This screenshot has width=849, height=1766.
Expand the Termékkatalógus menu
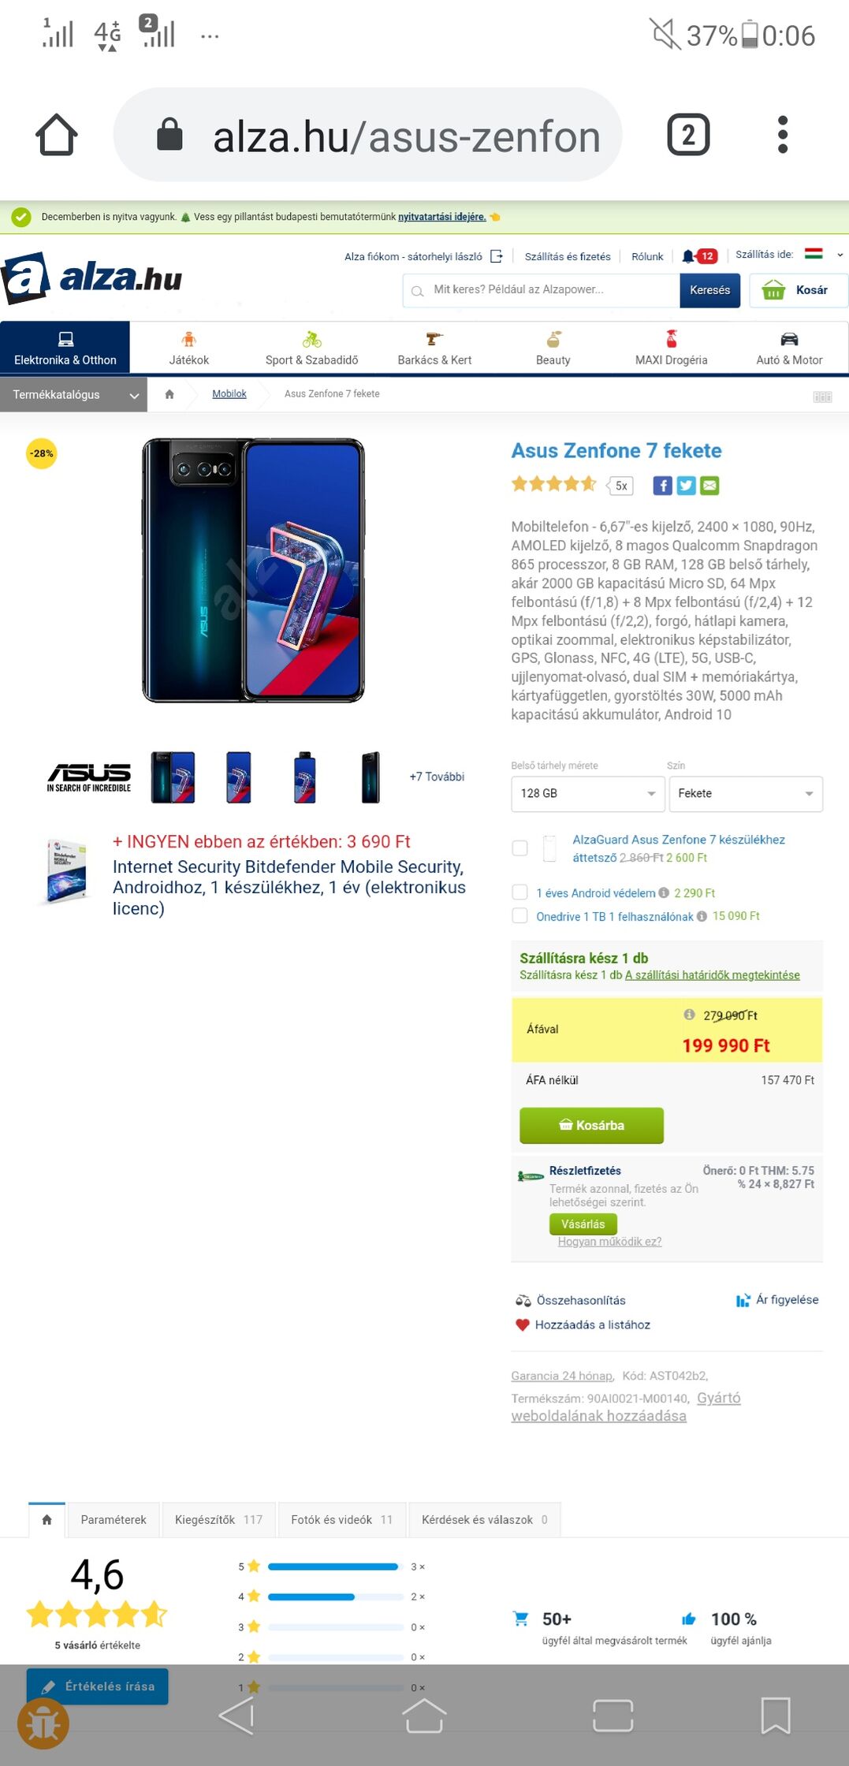click(74, 394)
